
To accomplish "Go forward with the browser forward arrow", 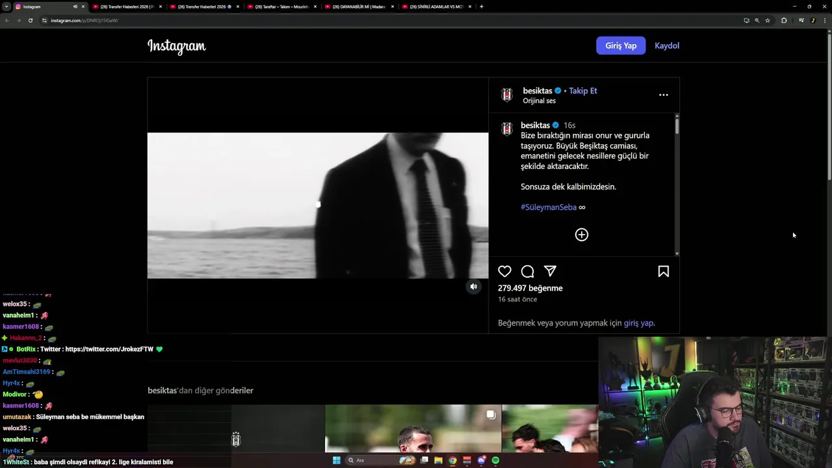I will pyautogui.click(x=18, y=20).
